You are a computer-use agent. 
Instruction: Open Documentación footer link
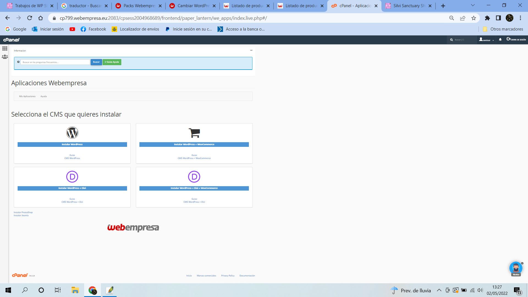pyautogui.click(x=247, y=276)
